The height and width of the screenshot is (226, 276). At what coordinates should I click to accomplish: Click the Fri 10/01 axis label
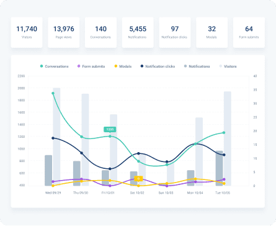(108, 192)
